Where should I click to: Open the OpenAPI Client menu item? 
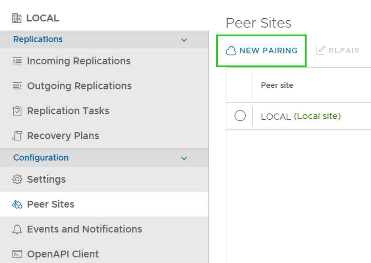click(x=63, y=254)
